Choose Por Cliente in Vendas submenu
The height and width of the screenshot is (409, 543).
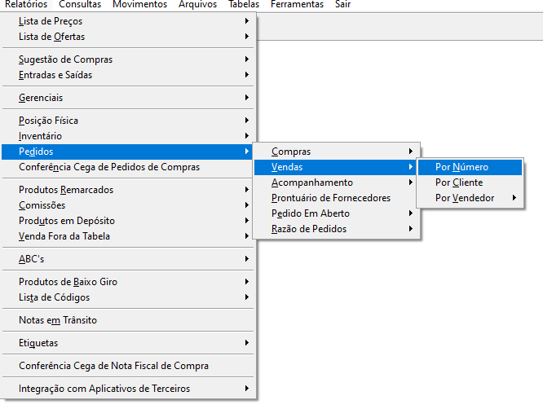click(x=470, y=183)
